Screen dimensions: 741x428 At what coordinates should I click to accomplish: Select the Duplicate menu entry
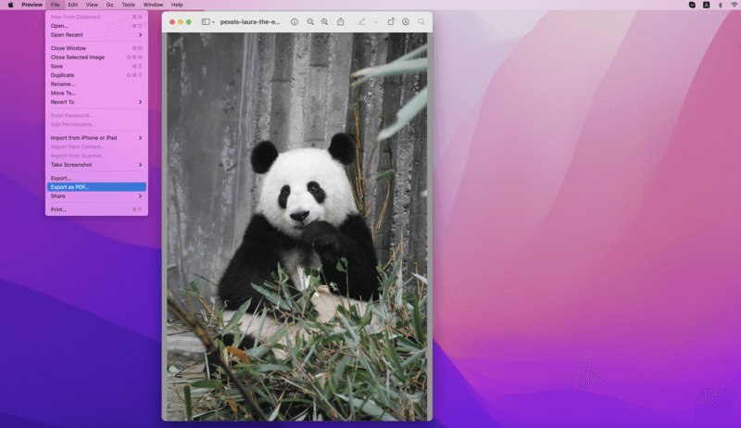coord(96,75)
